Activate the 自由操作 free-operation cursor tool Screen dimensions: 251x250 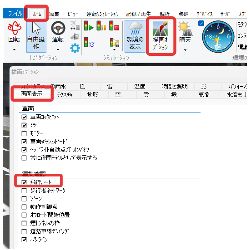(x=36, y=37)
